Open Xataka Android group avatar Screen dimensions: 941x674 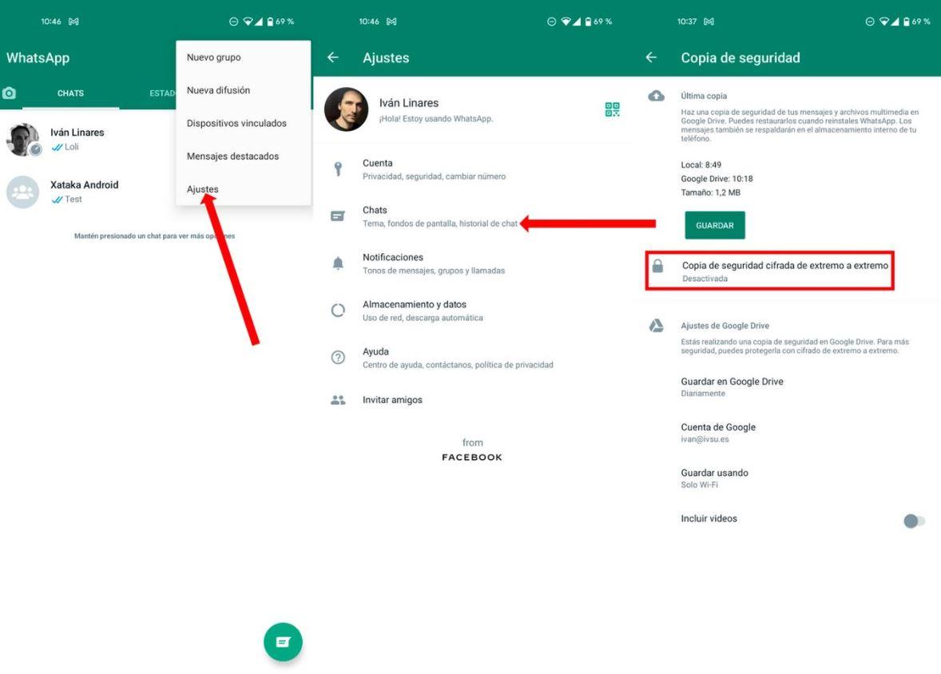pyautogui.click(x=23, y=192)
